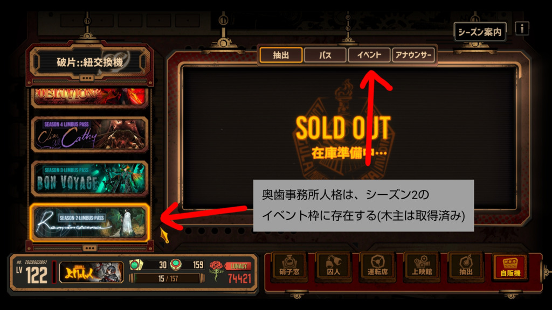Click the Lunacy rose currency icon
The width and height of the screenshot is (552, 310).
[216, 270]
